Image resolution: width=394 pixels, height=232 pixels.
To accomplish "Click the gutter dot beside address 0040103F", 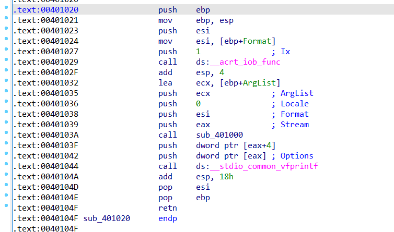I will 5,145.
